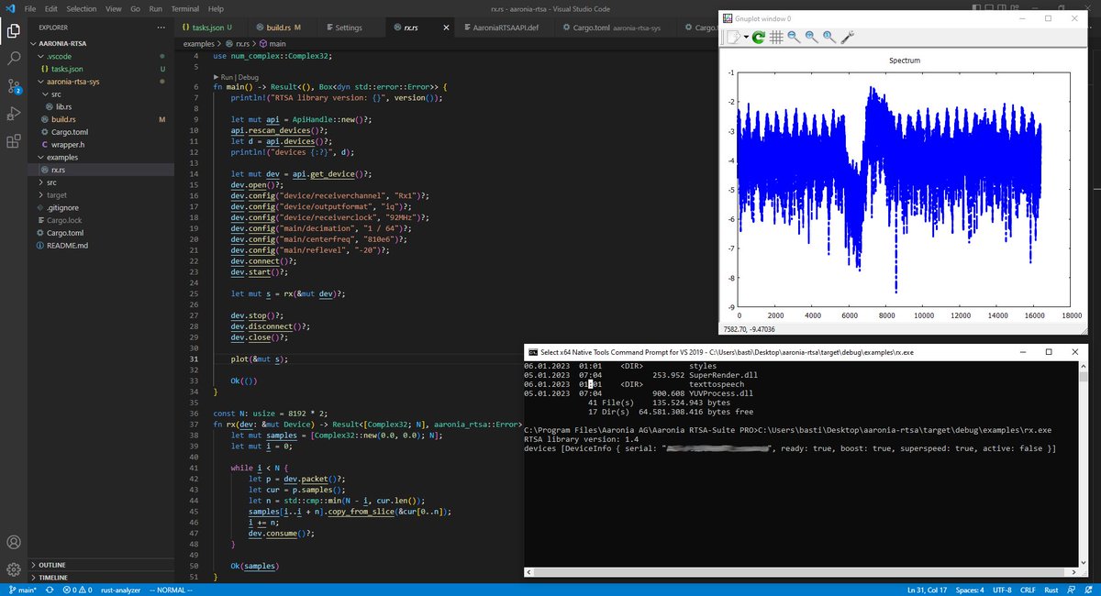Click gnuplot autoscale magnifier icon
Image resolution: width=1101 pixels, height=596 pixels.
829,38
